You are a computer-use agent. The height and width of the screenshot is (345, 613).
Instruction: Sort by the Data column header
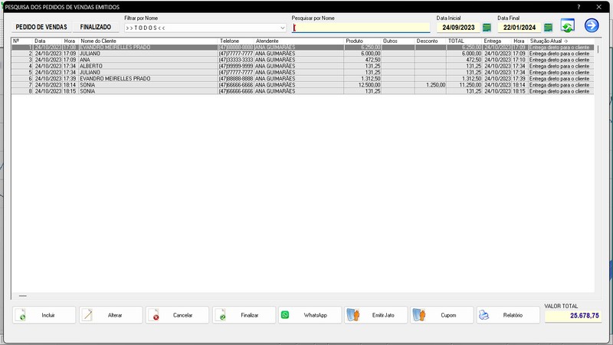(x=48, y=41)
